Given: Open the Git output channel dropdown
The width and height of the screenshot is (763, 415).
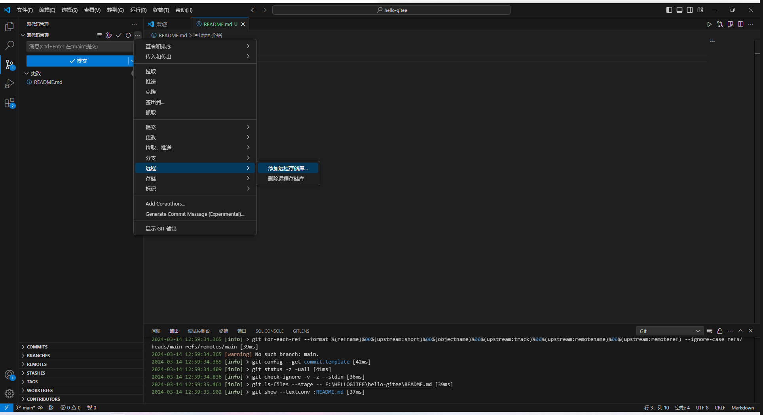Looking at the screenshot, I should click(x=670, y=331).
